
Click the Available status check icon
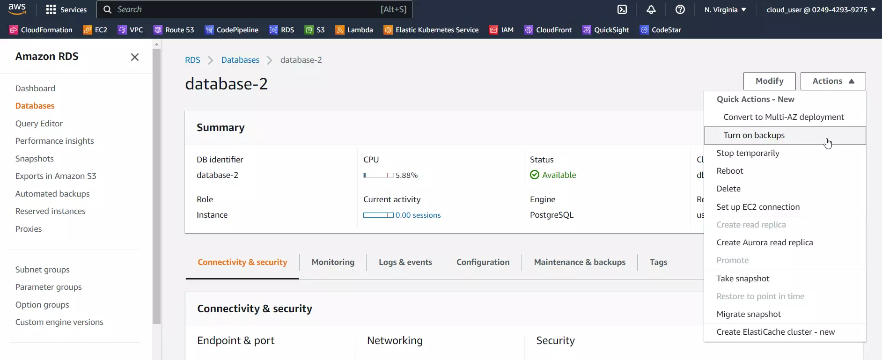(535, 175)
